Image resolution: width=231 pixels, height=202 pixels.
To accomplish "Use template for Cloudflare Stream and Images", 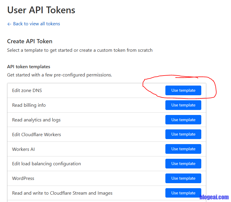I will click(x=183, y=193).
